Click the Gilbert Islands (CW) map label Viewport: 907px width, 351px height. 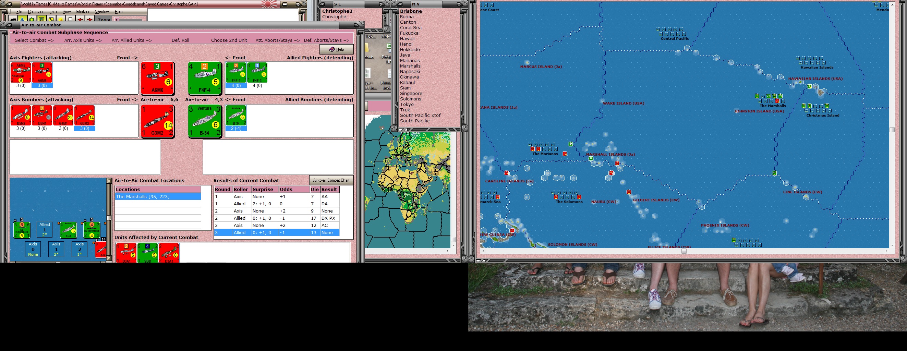[x=656, y=200]
